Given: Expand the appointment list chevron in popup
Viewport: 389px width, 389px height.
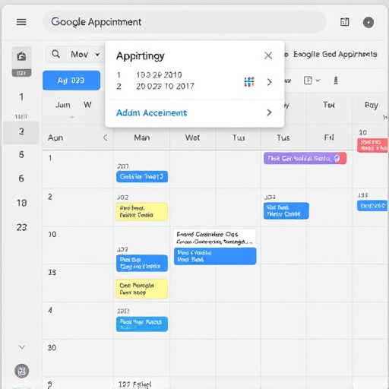Looking at the screenshot, I should [x=269, y=82].
